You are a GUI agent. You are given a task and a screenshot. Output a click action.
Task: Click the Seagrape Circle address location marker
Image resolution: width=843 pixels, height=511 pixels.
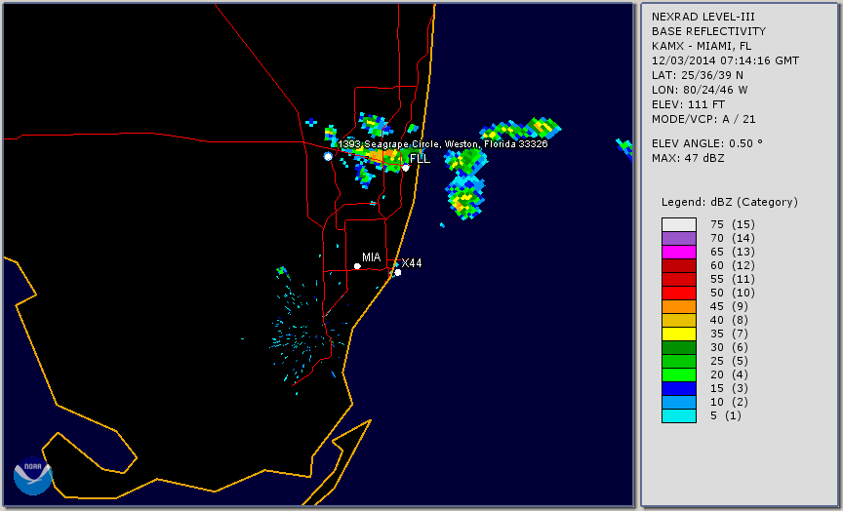328,156
